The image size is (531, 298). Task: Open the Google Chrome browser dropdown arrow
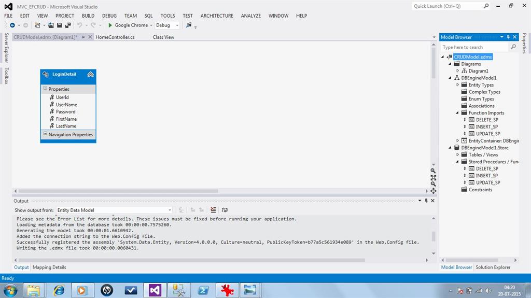coord(151,25)
